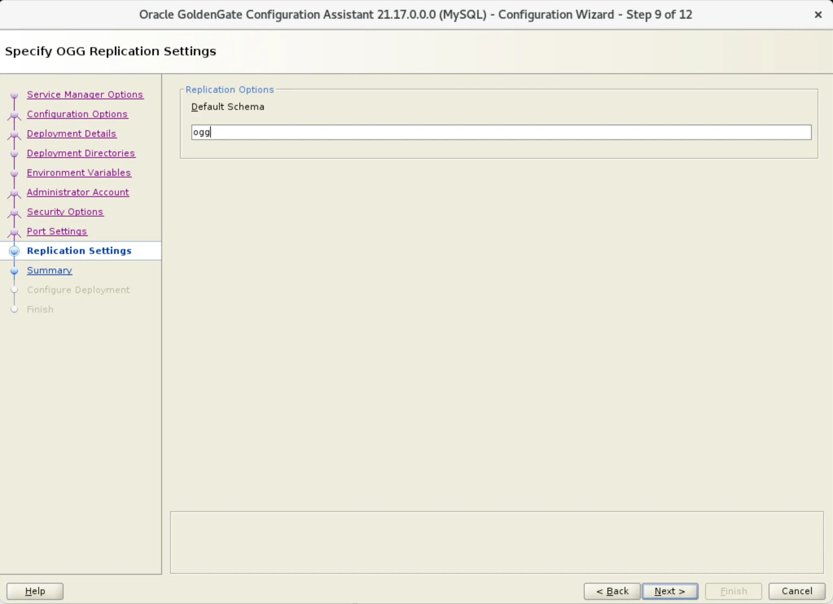
Task: Click the Next button to proceed
Action: pos(670,591)
